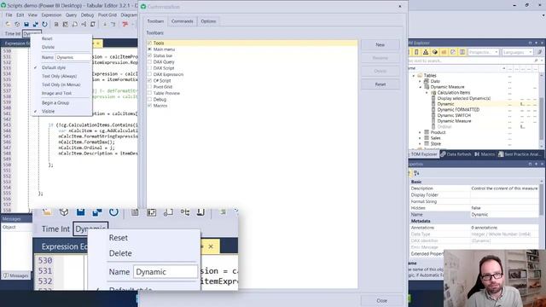Enable the DAX Expression toolbar checkbox
546x307 pixels.
149,74
